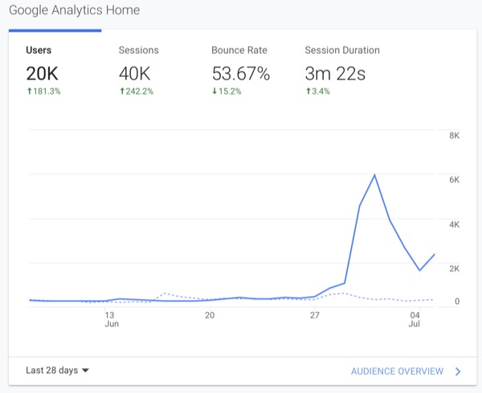Click the 4K y-axis label
Viewport: 482px width, 393px height.
[455, 225]
